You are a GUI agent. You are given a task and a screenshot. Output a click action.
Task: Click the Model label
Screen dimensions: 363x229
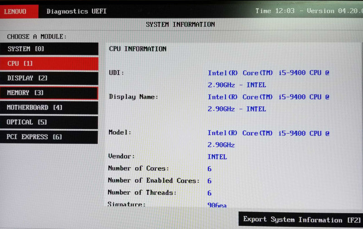coord(120,132)
